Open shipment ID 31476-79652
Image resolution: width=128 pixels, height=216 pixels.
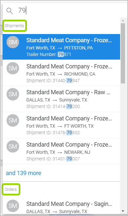coord(61,125)
